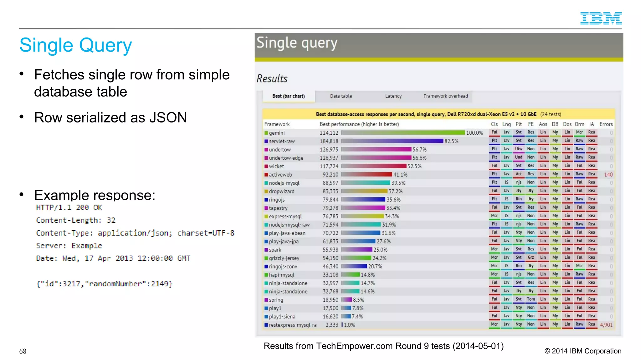641x360 pixels.
Task: Click the Aos column header
Action: click(543, 124)
